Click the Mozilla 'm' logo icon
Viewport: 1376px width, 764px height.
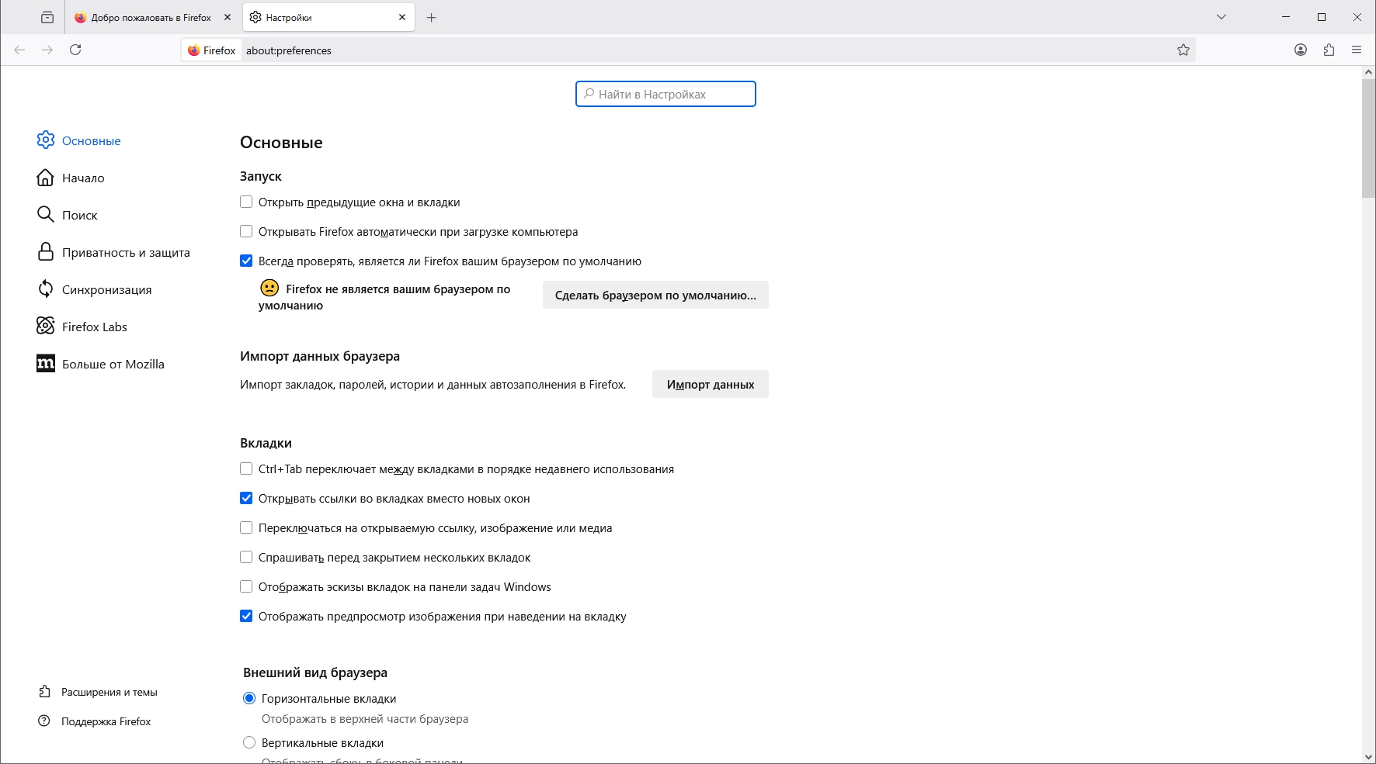pyautogui.click(x=46, y=363)
